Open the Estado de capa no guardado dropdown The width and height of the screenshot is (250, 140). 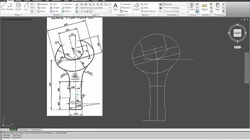tap(95, 8)
